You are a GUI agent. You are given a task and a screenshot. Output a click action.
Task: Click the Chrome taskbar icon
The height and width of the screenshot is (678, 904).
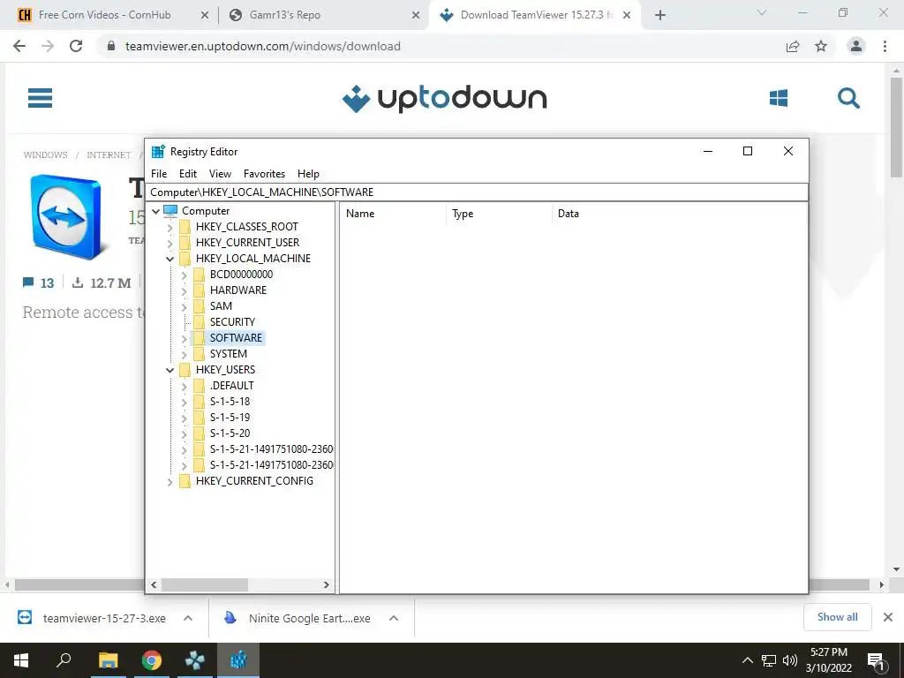pos(152,660)
